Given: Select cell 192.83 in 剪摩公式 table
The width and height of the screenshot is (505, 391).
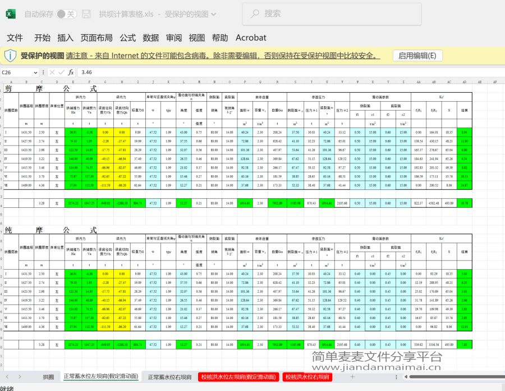Looking at the screenshot, I should (419, 167).
